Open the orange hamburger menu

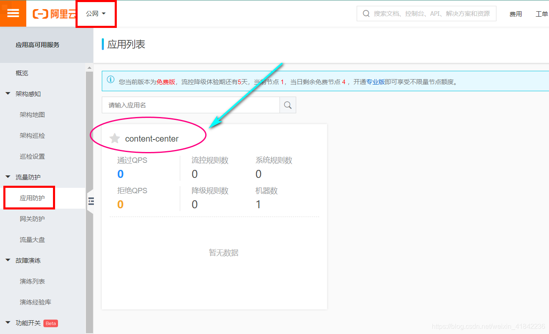pos(13,13)
